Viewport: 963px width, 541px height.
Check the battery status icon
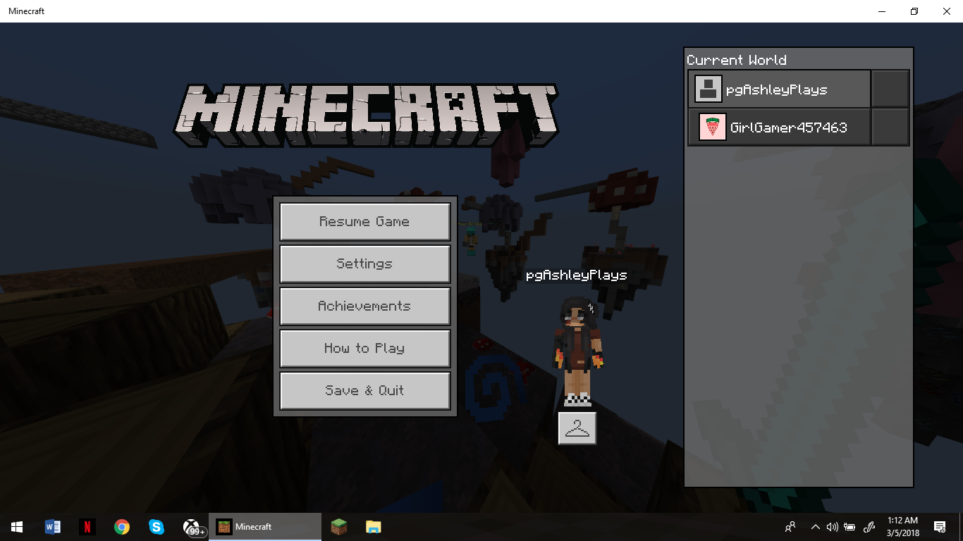click(849, 527)
